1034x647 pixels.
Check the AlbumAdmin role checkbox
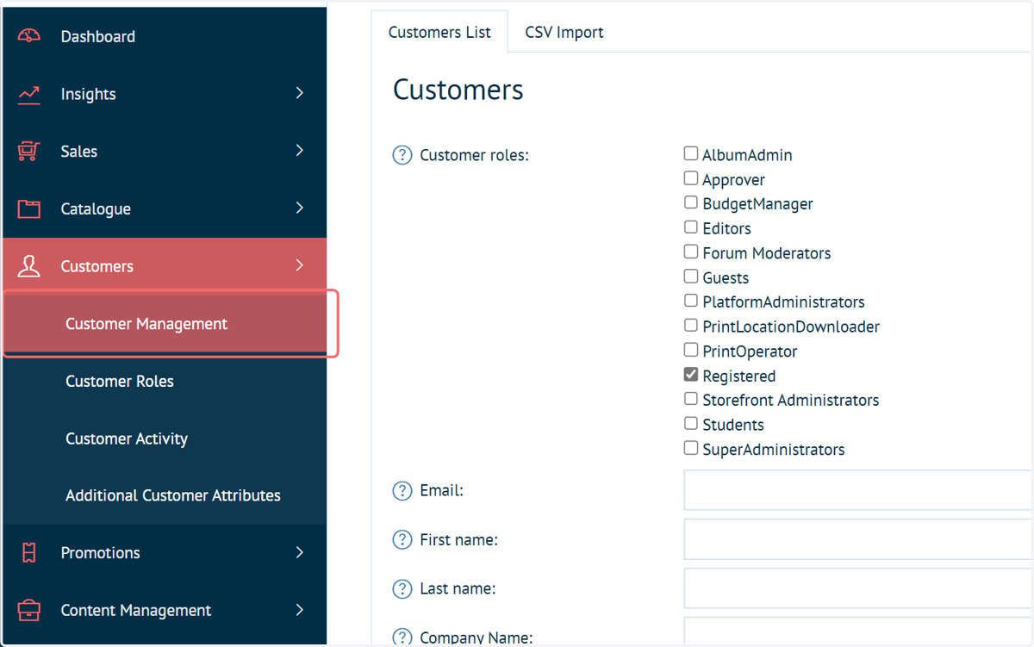[691, 153]
